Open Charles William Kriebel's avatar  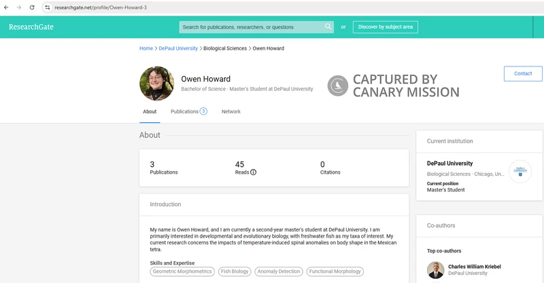[x=436, y=270]
